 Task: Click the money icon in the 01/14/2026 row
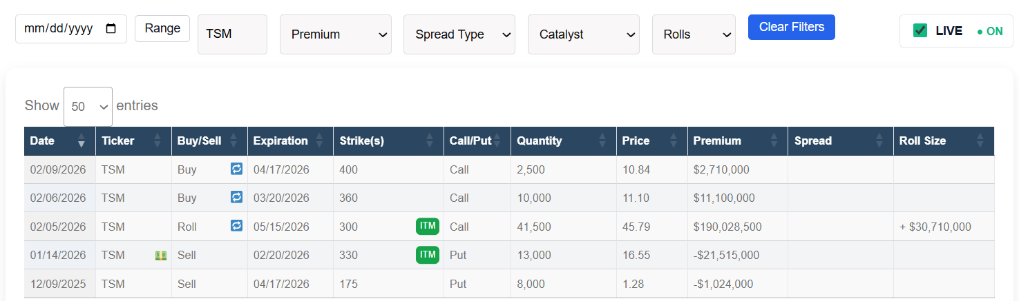(x=161, y=256)
